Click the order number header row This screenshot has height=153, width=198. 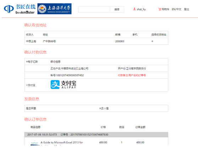96,135
